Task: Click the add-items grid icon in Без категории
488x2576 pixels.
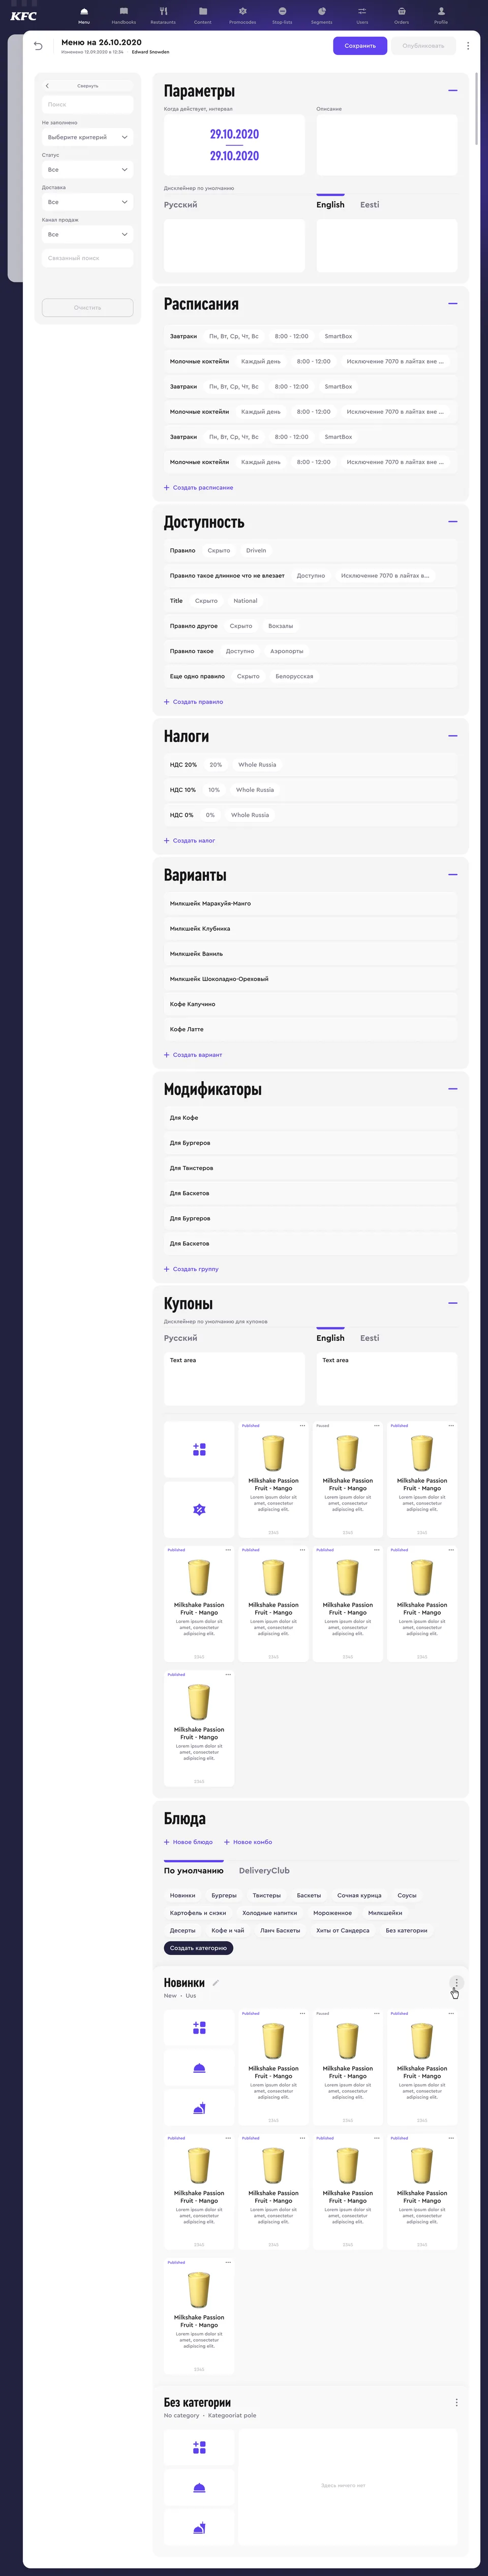Action: tap(199, 2447)
